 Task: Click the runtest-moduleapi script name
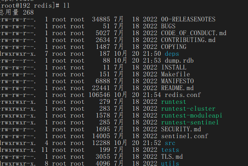point(191,116)
